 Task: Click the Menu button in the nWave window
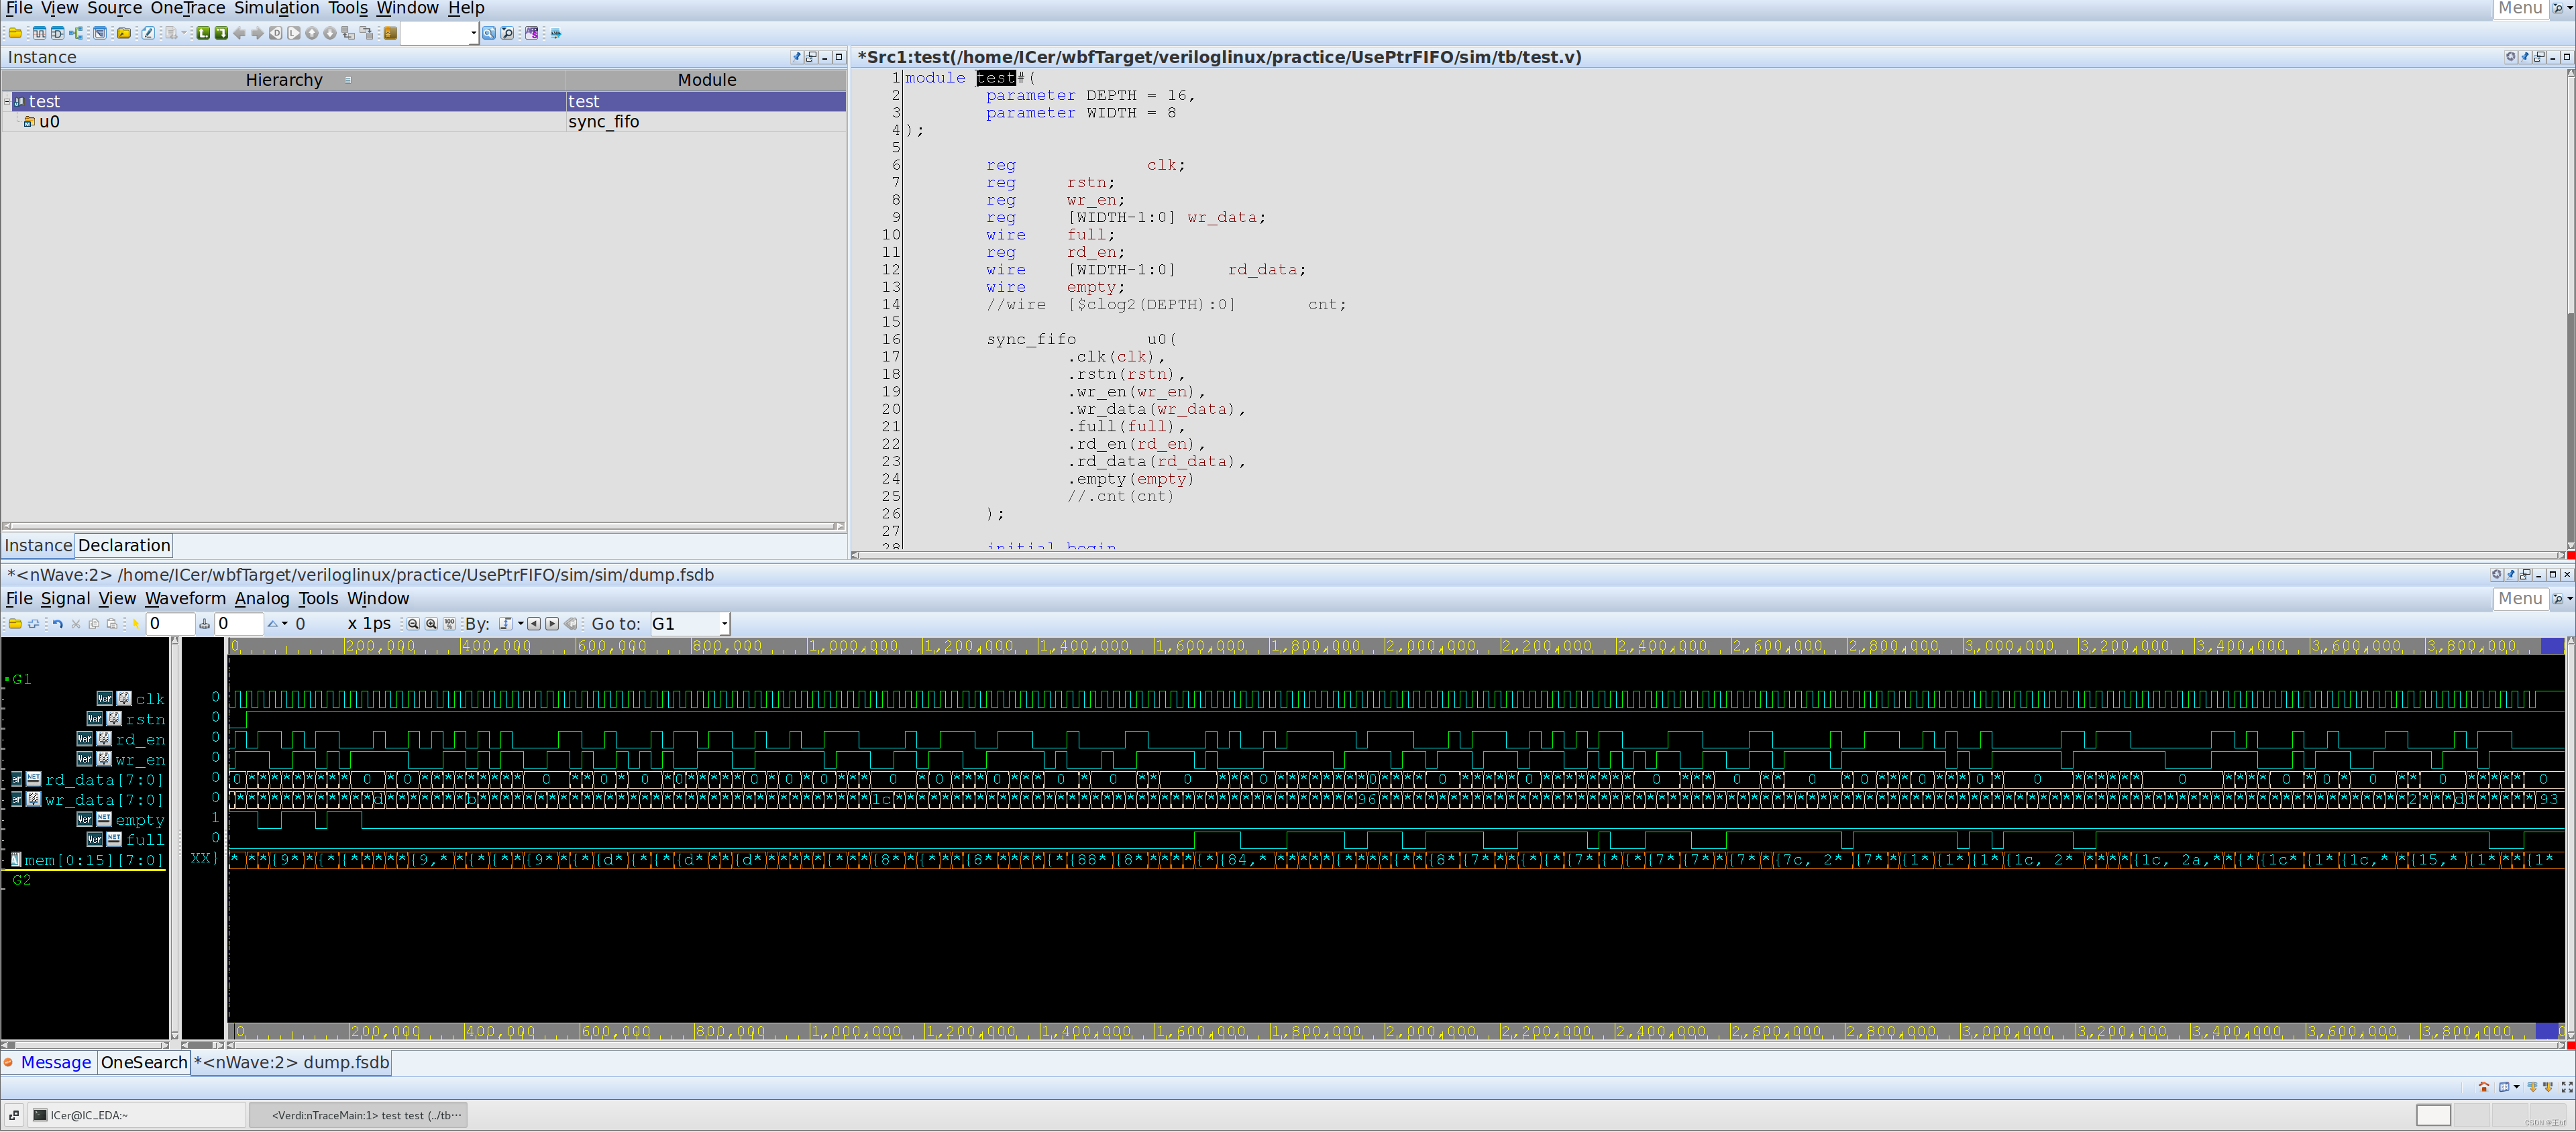click(2520, 598)
